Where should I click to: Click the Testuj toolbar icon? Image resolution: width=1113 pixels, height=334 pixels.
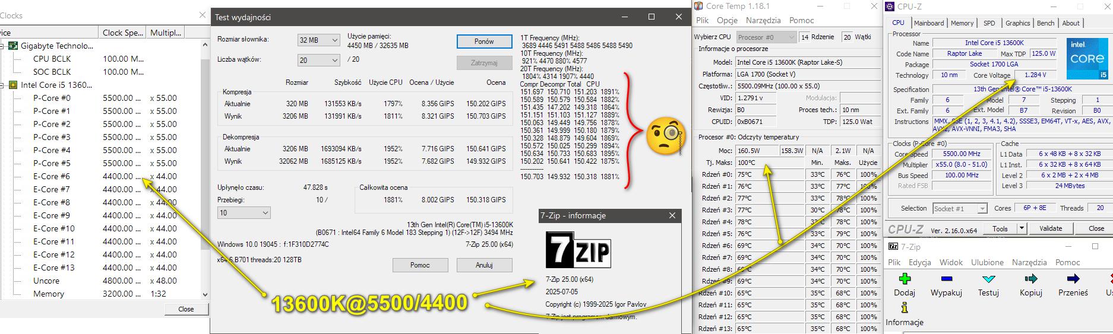tap(988, 279)
